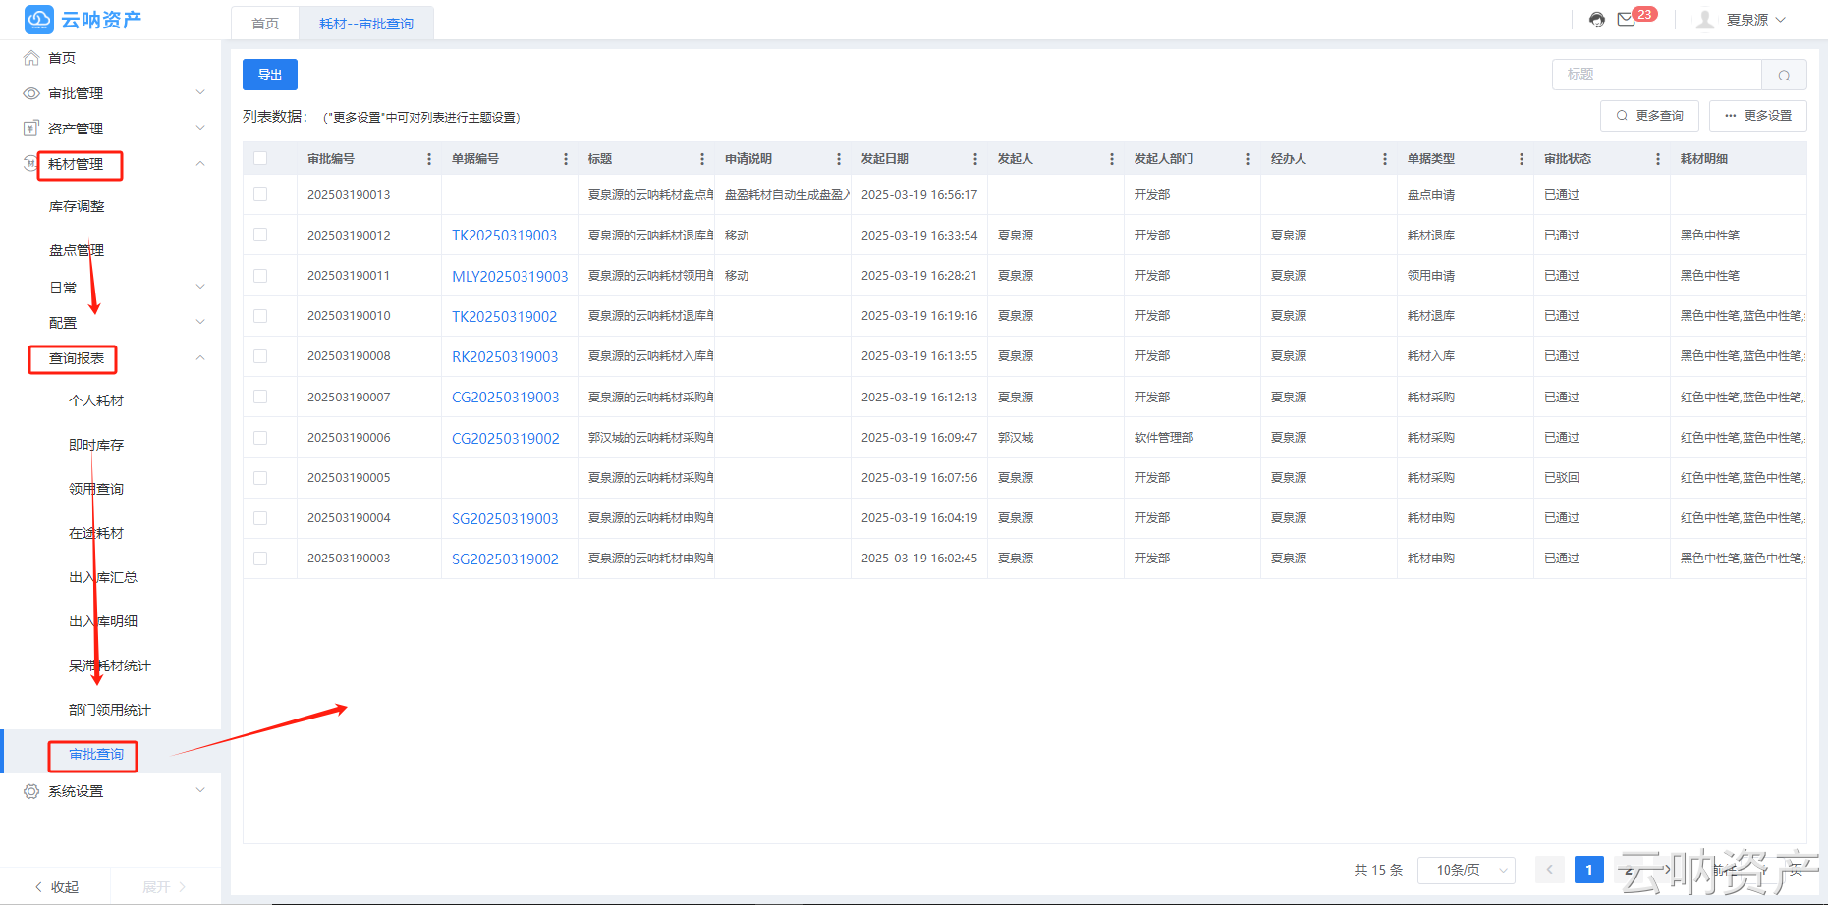Open 即时库存 report

tap(96, 445)
